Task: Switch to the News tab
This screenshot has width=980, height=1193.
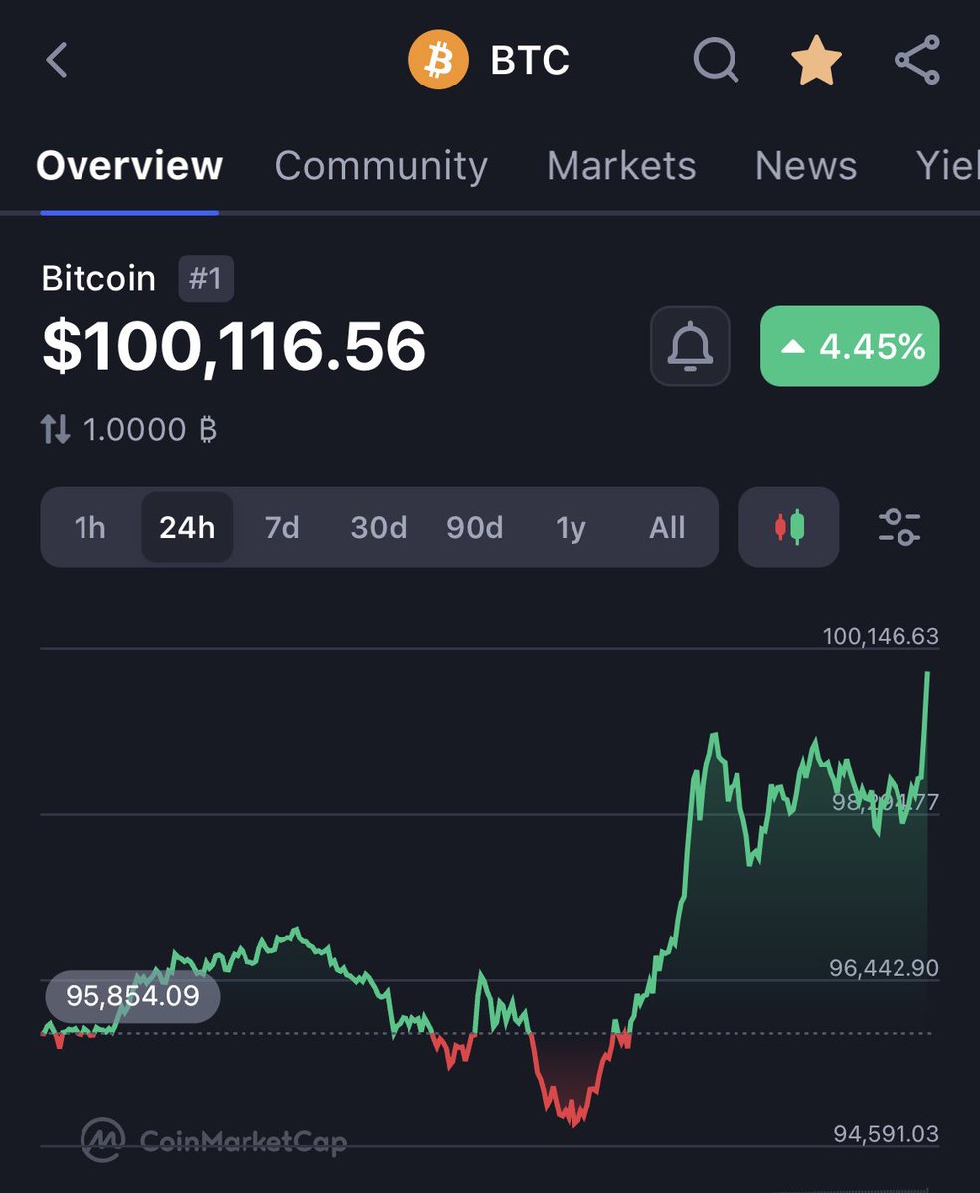Action: [x=806, y=166]
